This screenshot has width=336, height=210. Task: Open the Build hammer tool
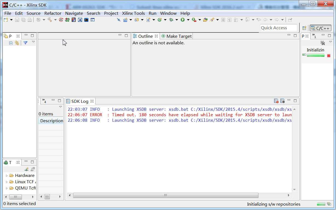click(50, 20)
